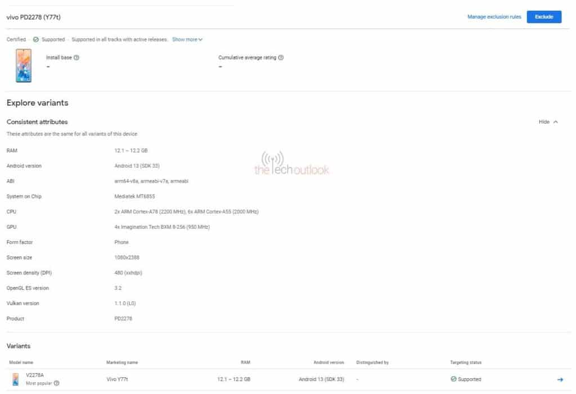Select the PD2278 product value

(x=123, y=319)
